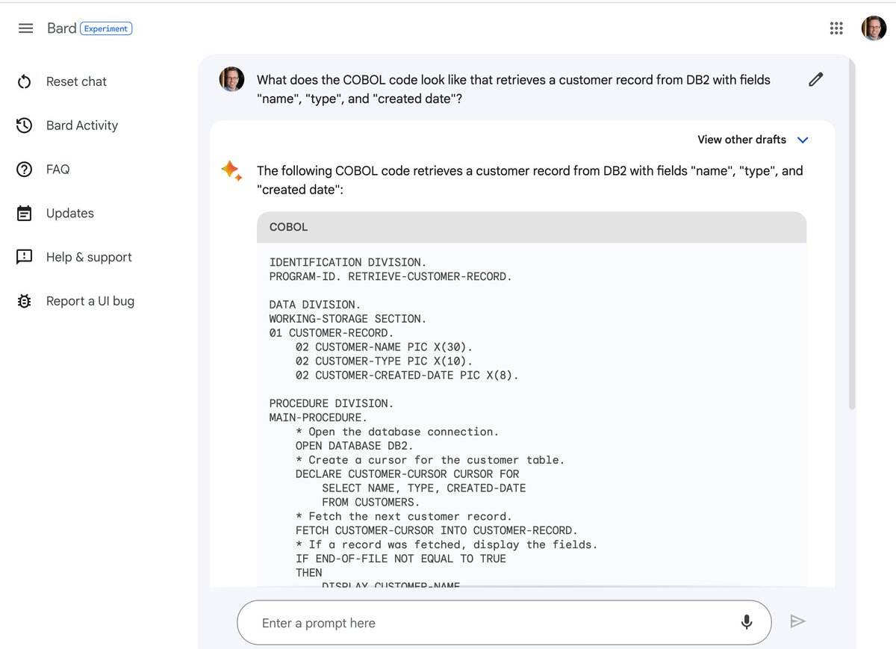Open Bard Activity history
896x649 pixels.
tap(23, 125)
